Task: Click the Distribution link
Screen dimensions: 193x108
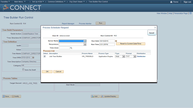Action: [141, 56]
